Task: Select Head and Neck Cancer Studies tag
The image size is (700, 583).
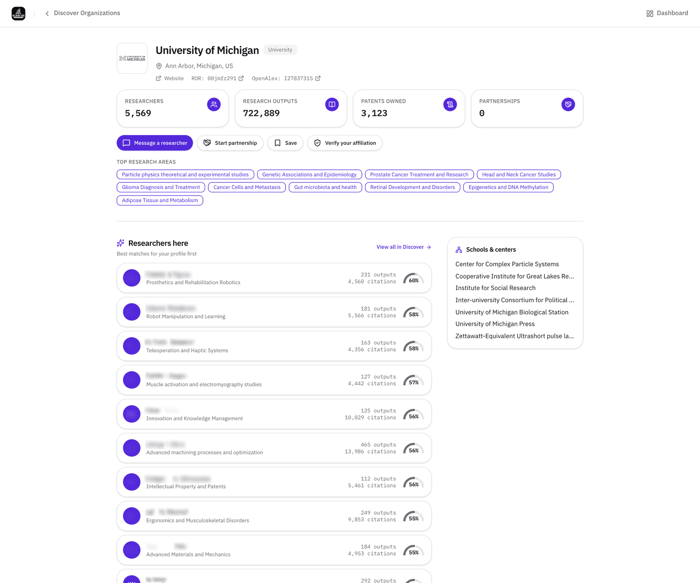Action: (519, 175)
